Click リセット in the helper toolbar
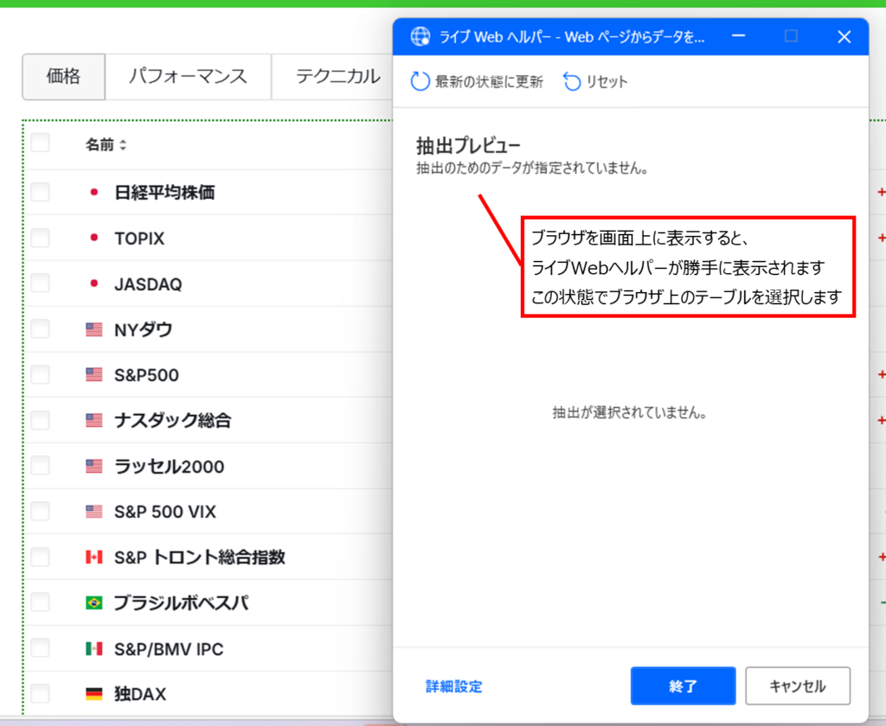Viewport: 886px width, 726px height. [x=595, y=81]
